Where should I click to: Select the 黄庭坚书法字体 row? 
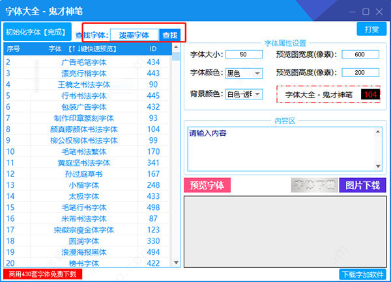tap(87, 162)
